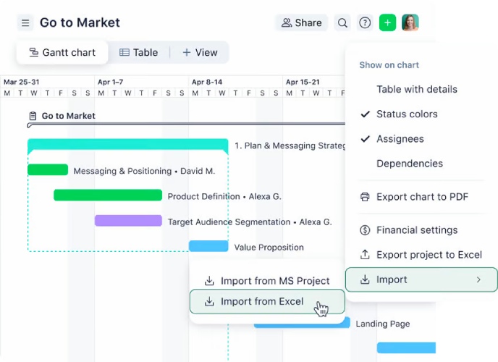Select the Go to Market project row title
The width and height of the screenshot is (498, 362).
68,116
